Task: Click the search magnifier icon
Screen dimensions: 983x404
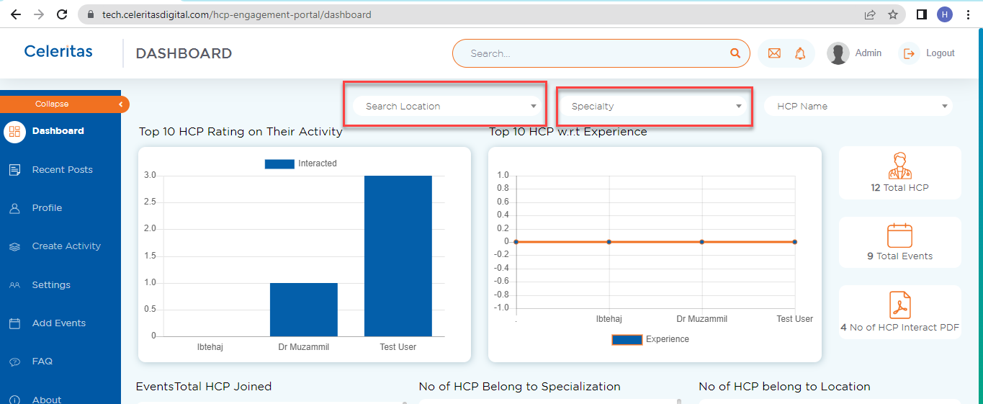Action: [x=735, y=53]
